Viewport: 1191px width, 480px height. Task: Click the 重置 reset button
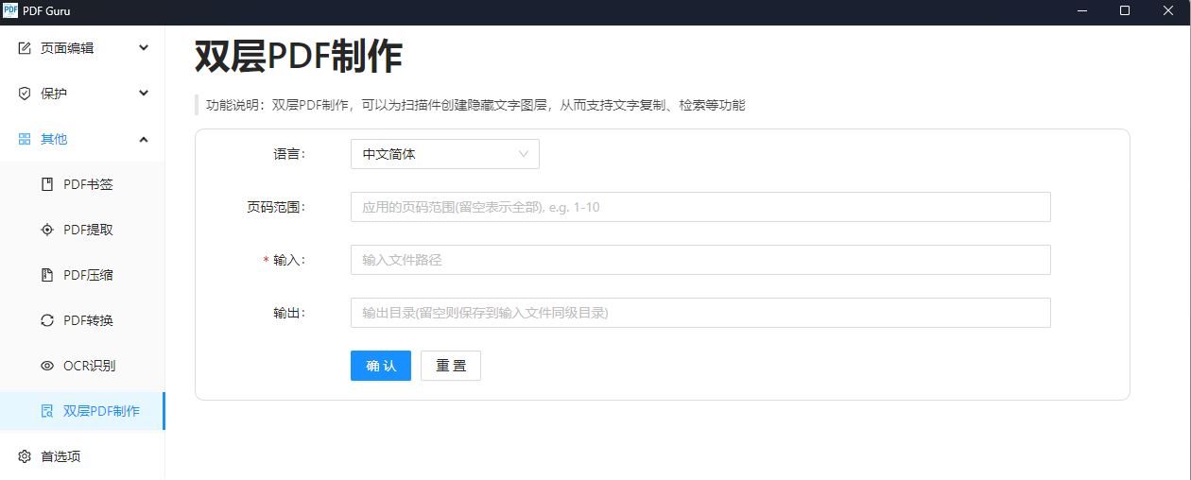451,366
